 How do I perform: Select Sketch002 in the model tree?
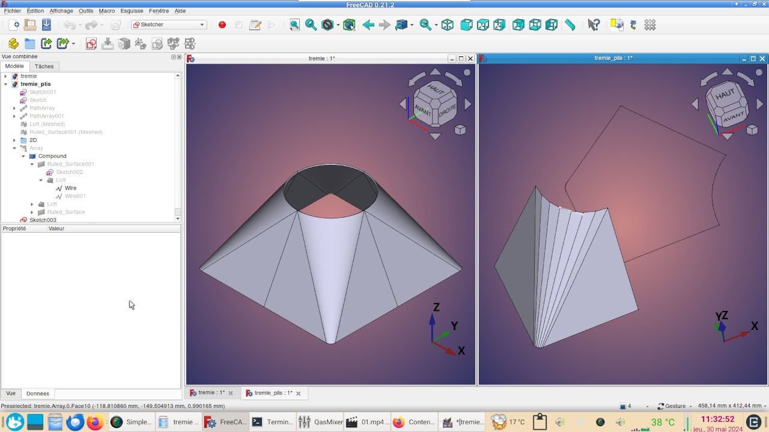pyautogui.click(x=69, y=172)
